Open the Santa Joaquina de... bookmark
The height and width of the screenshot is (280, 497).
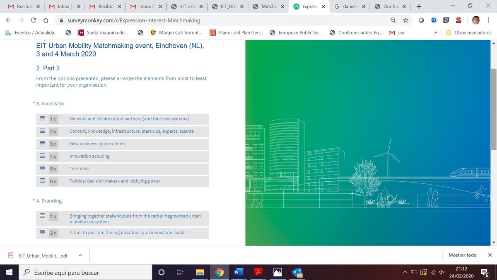[x=103, y=32]
